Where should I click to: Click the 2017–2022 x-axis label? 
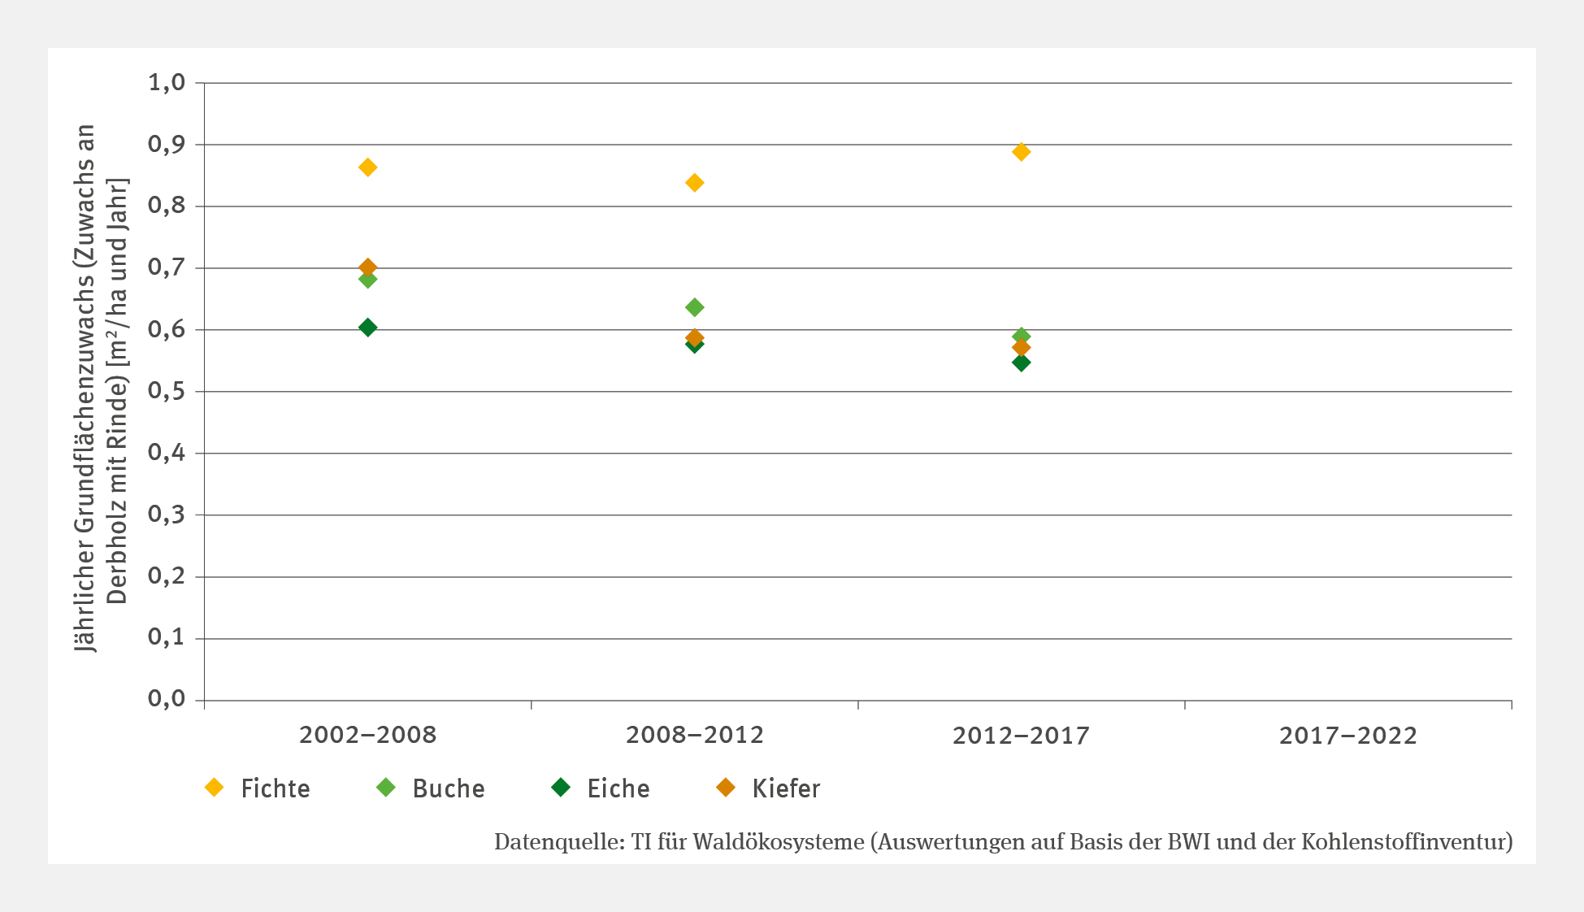pos(1347,736)
